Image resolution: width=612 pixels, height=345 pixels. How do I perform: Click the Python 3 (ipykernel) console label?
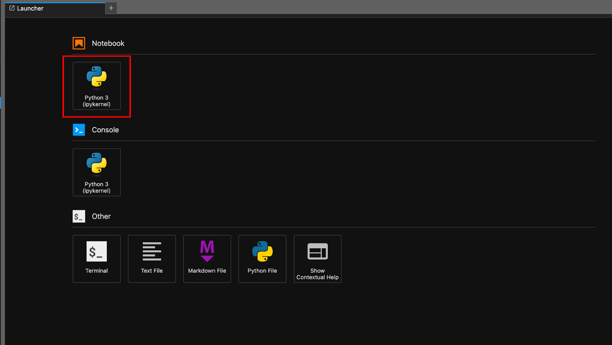(x=96, y=187)
